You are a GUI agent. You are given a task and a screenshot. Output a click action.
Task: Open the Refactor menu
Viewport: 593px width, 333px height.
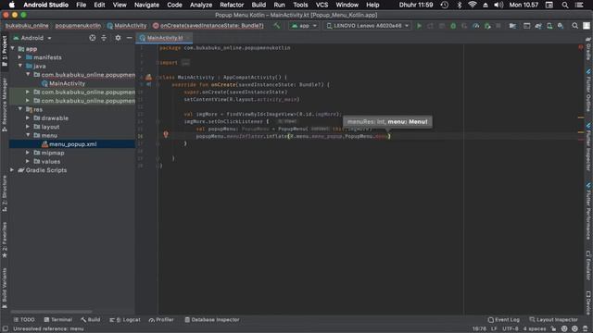click(x=232, y=5)
